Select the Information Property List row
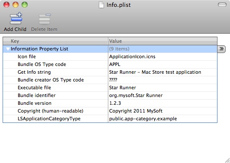The width and height of the screenshot is (230, 163). coord(110,49)
